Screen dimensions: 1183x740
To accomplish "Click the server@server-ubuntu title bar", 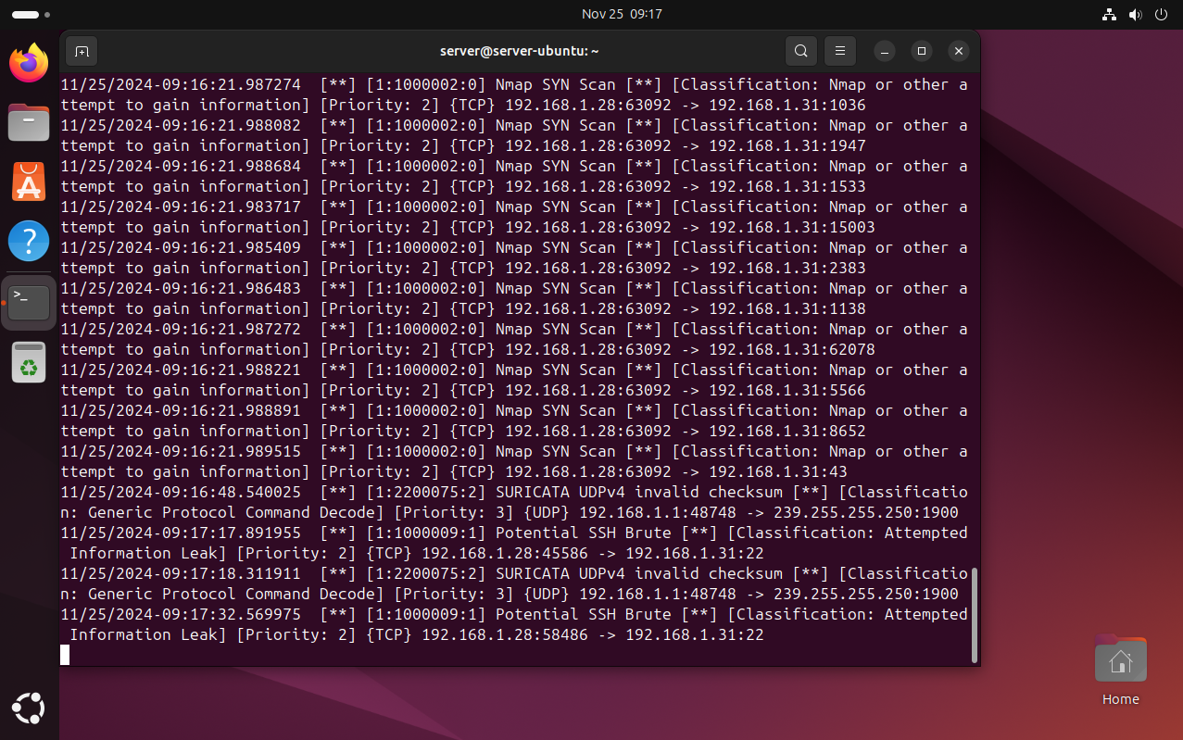I will click(519, 51).
